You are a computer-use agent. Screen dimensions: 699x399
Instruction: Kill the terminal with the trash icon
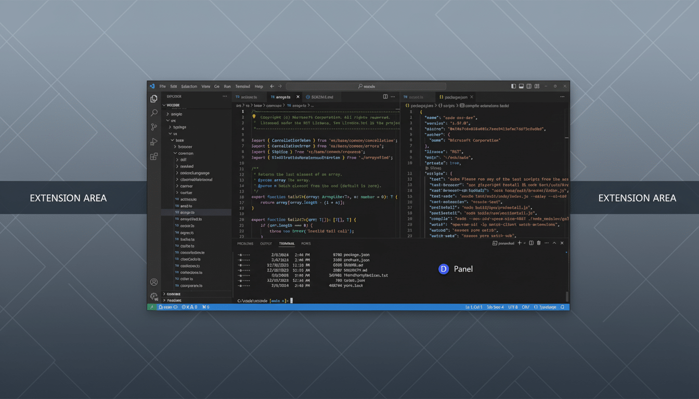[538, 243]
